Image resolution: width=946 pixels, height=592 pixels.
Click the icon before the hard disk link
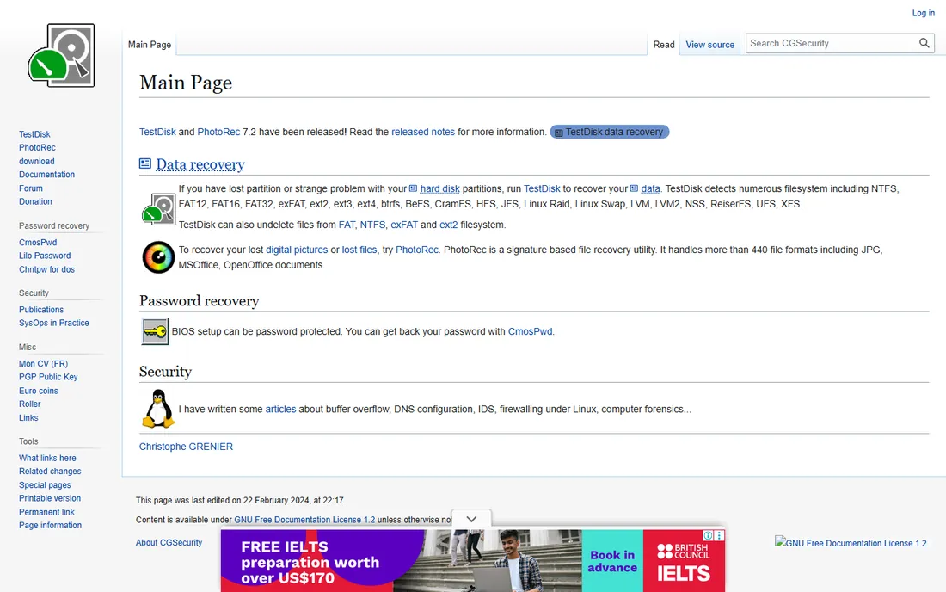414,188
